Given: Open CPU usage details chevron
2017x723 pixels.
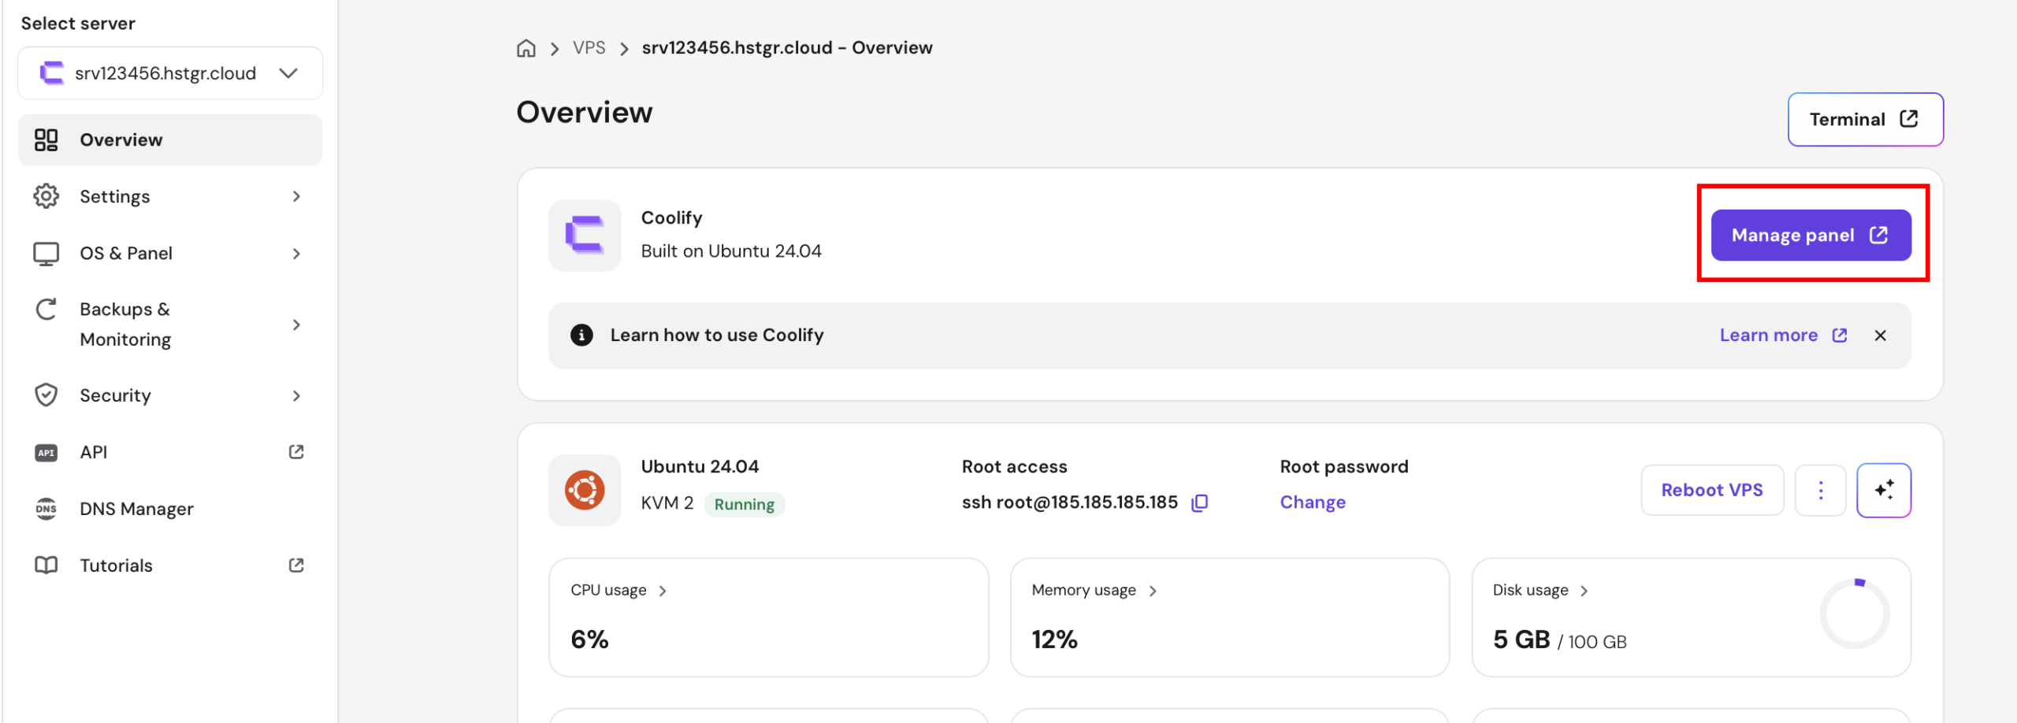Looking at the screenshot, I should pyautogui.click(x=663, y=591).
